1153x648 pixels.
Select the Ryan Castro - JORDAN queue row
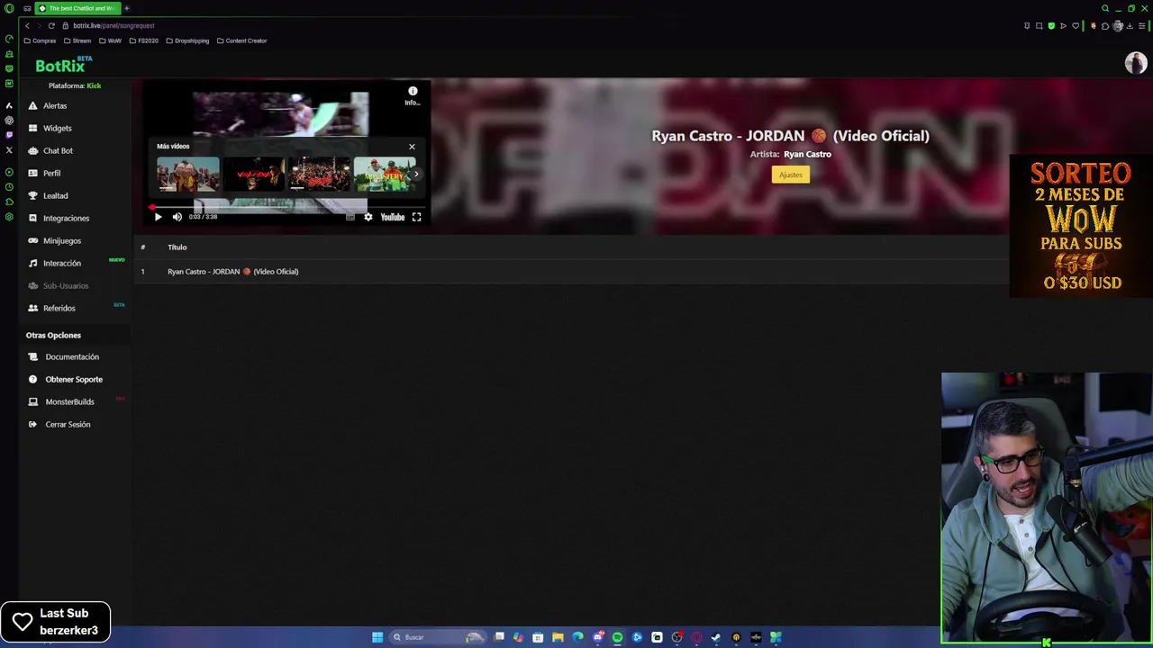[571, 272]
